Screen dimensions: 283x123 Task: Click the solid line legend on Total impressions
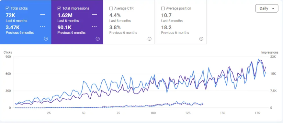click(x=95, y=15)
